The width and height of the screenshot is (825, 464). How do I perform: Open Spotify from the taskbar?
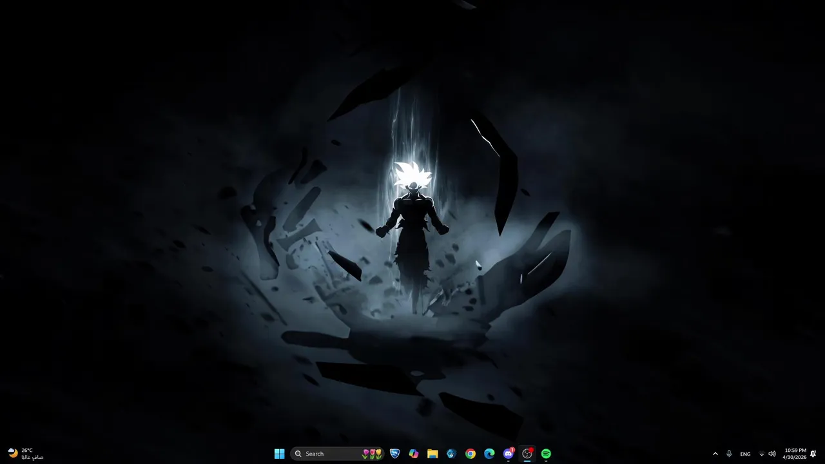(x=546, y=454)
